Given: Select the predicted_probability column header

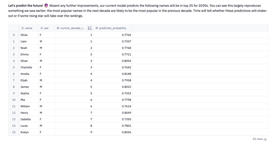Looking at the screenshot, I should pos(113,28).
